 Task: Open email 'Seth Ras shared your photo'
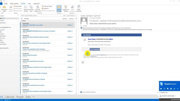pos(48,55)
